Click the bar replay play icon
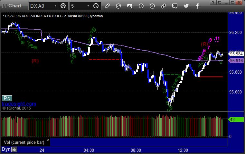The image size is (245, 154). [x=141, y=6]
